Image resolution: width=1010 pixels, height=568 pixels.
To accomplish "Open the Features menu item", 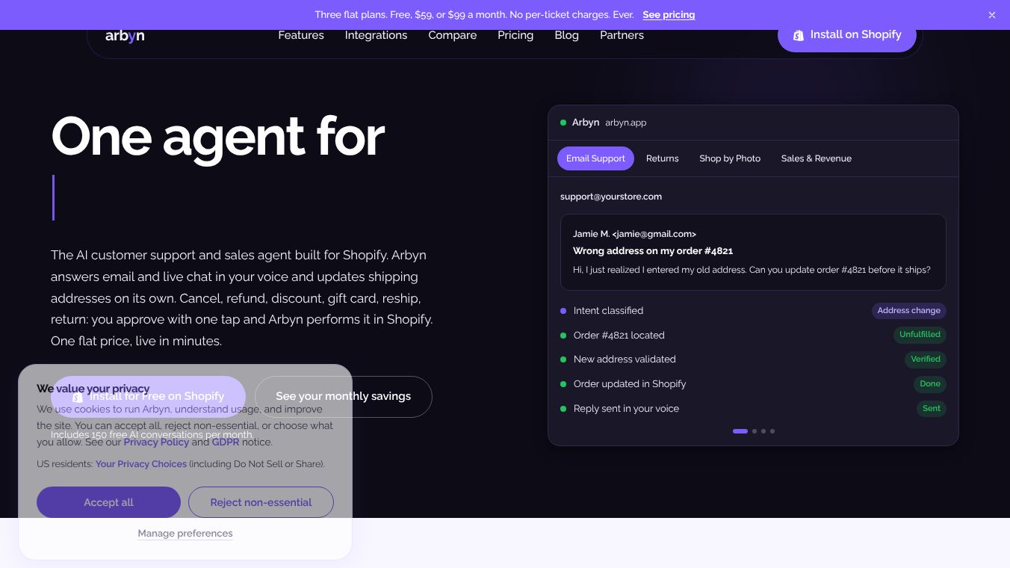I will tap(301, 35).
